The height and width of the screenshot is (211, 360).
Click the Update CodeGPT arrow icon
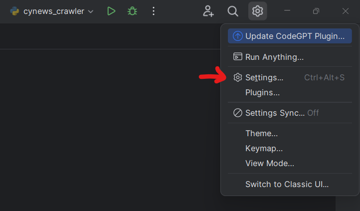coord(238,36)
